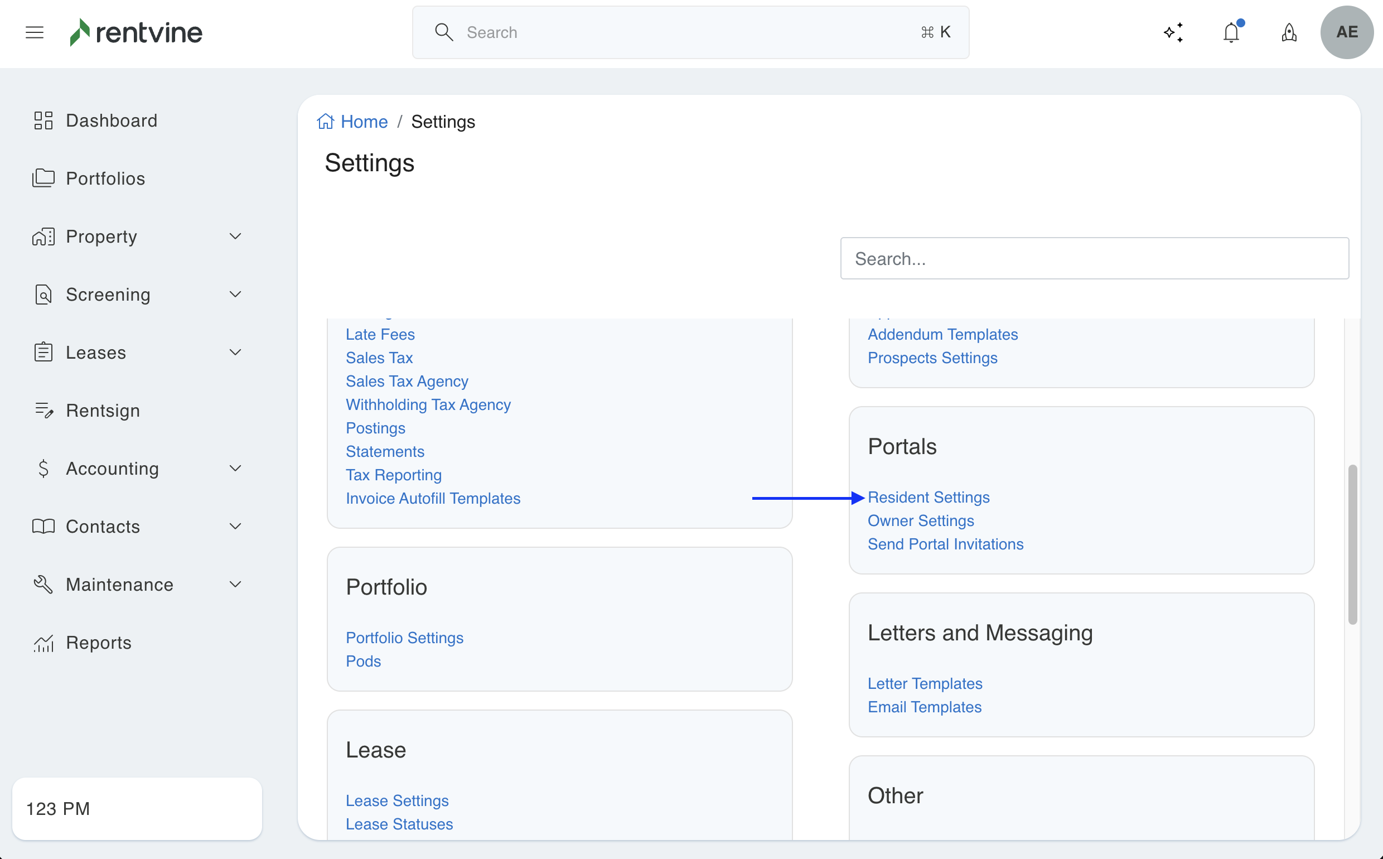Click the settings page vertical scrollbar

click(1352, 544)
